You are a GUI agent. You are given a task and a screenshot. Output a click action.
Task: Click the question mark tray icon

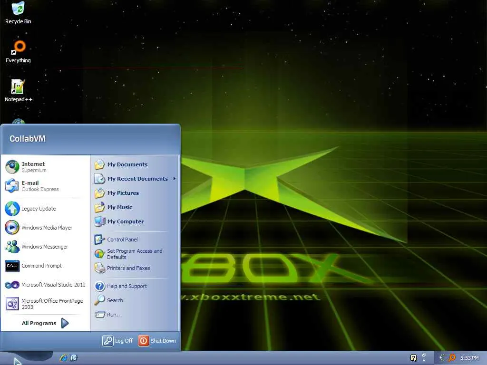click(x=413, y=358)
